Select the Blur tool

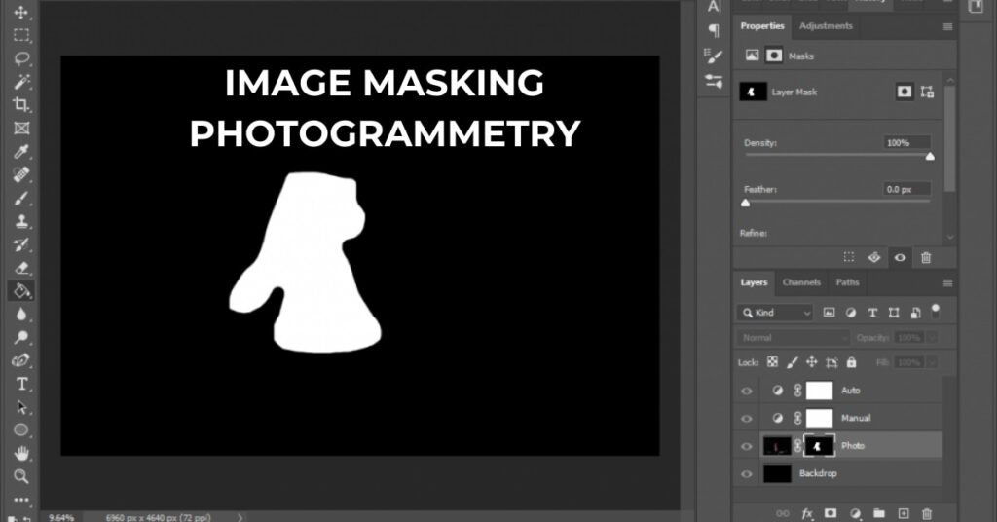[21, 315]
